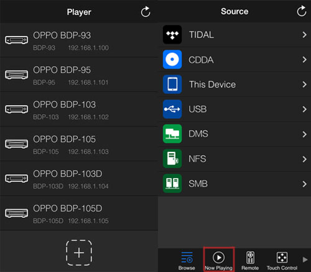This screenshot has height=272, width=311.
Task: Tap the This Device tablet icon
Action: 172,84
